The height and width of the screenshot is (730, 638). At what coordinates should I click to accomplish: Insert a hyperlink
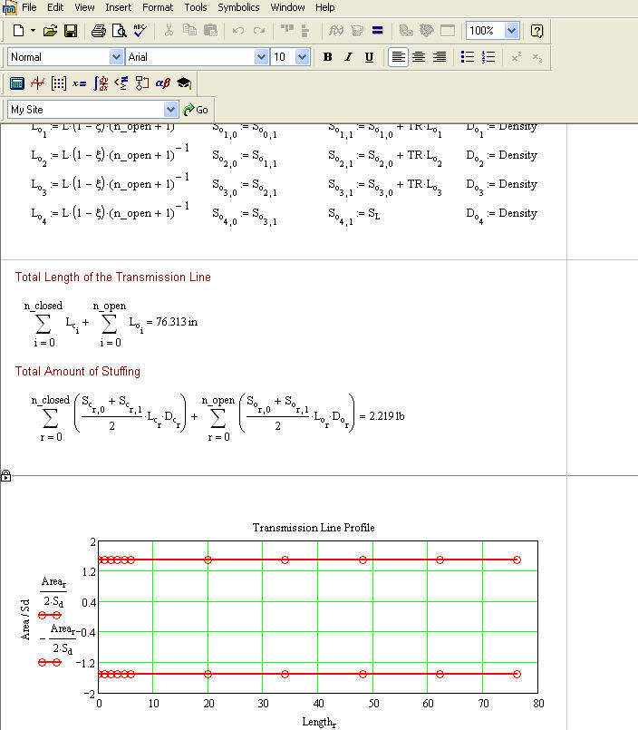point(406,31)
